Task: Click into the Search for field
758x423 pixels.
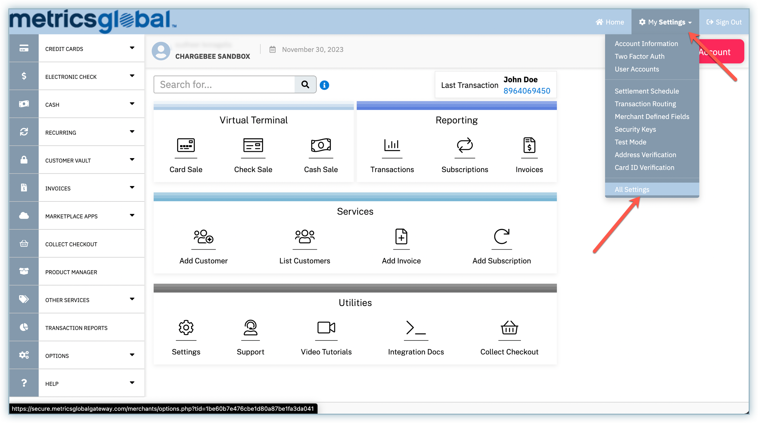Action: click(224, 85)
